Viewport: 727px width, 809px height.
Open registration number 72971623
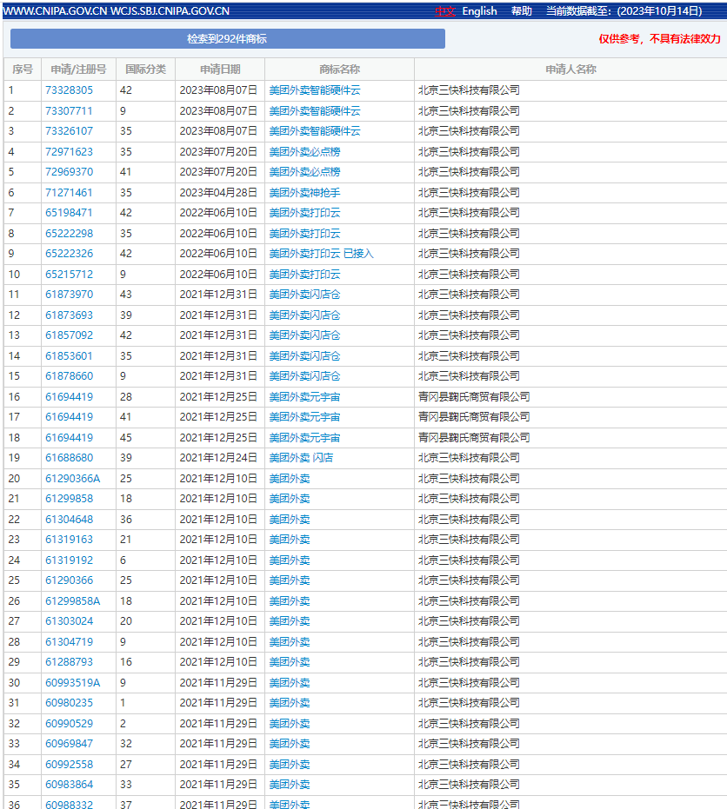pyautogui.click(x=69, y=152)
